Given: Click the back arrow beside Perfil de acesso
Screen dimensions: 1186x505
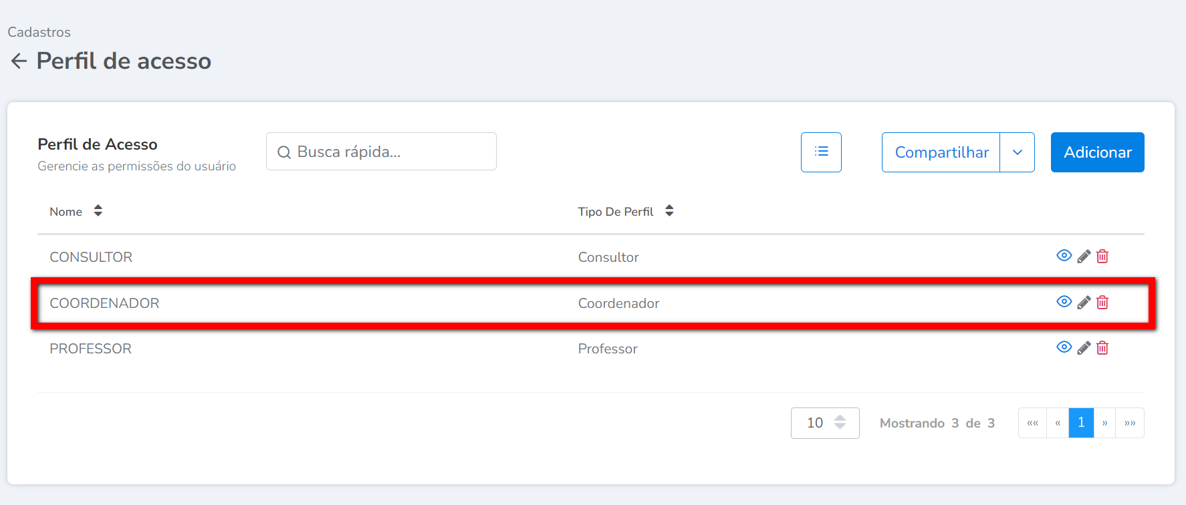Looking at the screenshot, I should 19,61.
